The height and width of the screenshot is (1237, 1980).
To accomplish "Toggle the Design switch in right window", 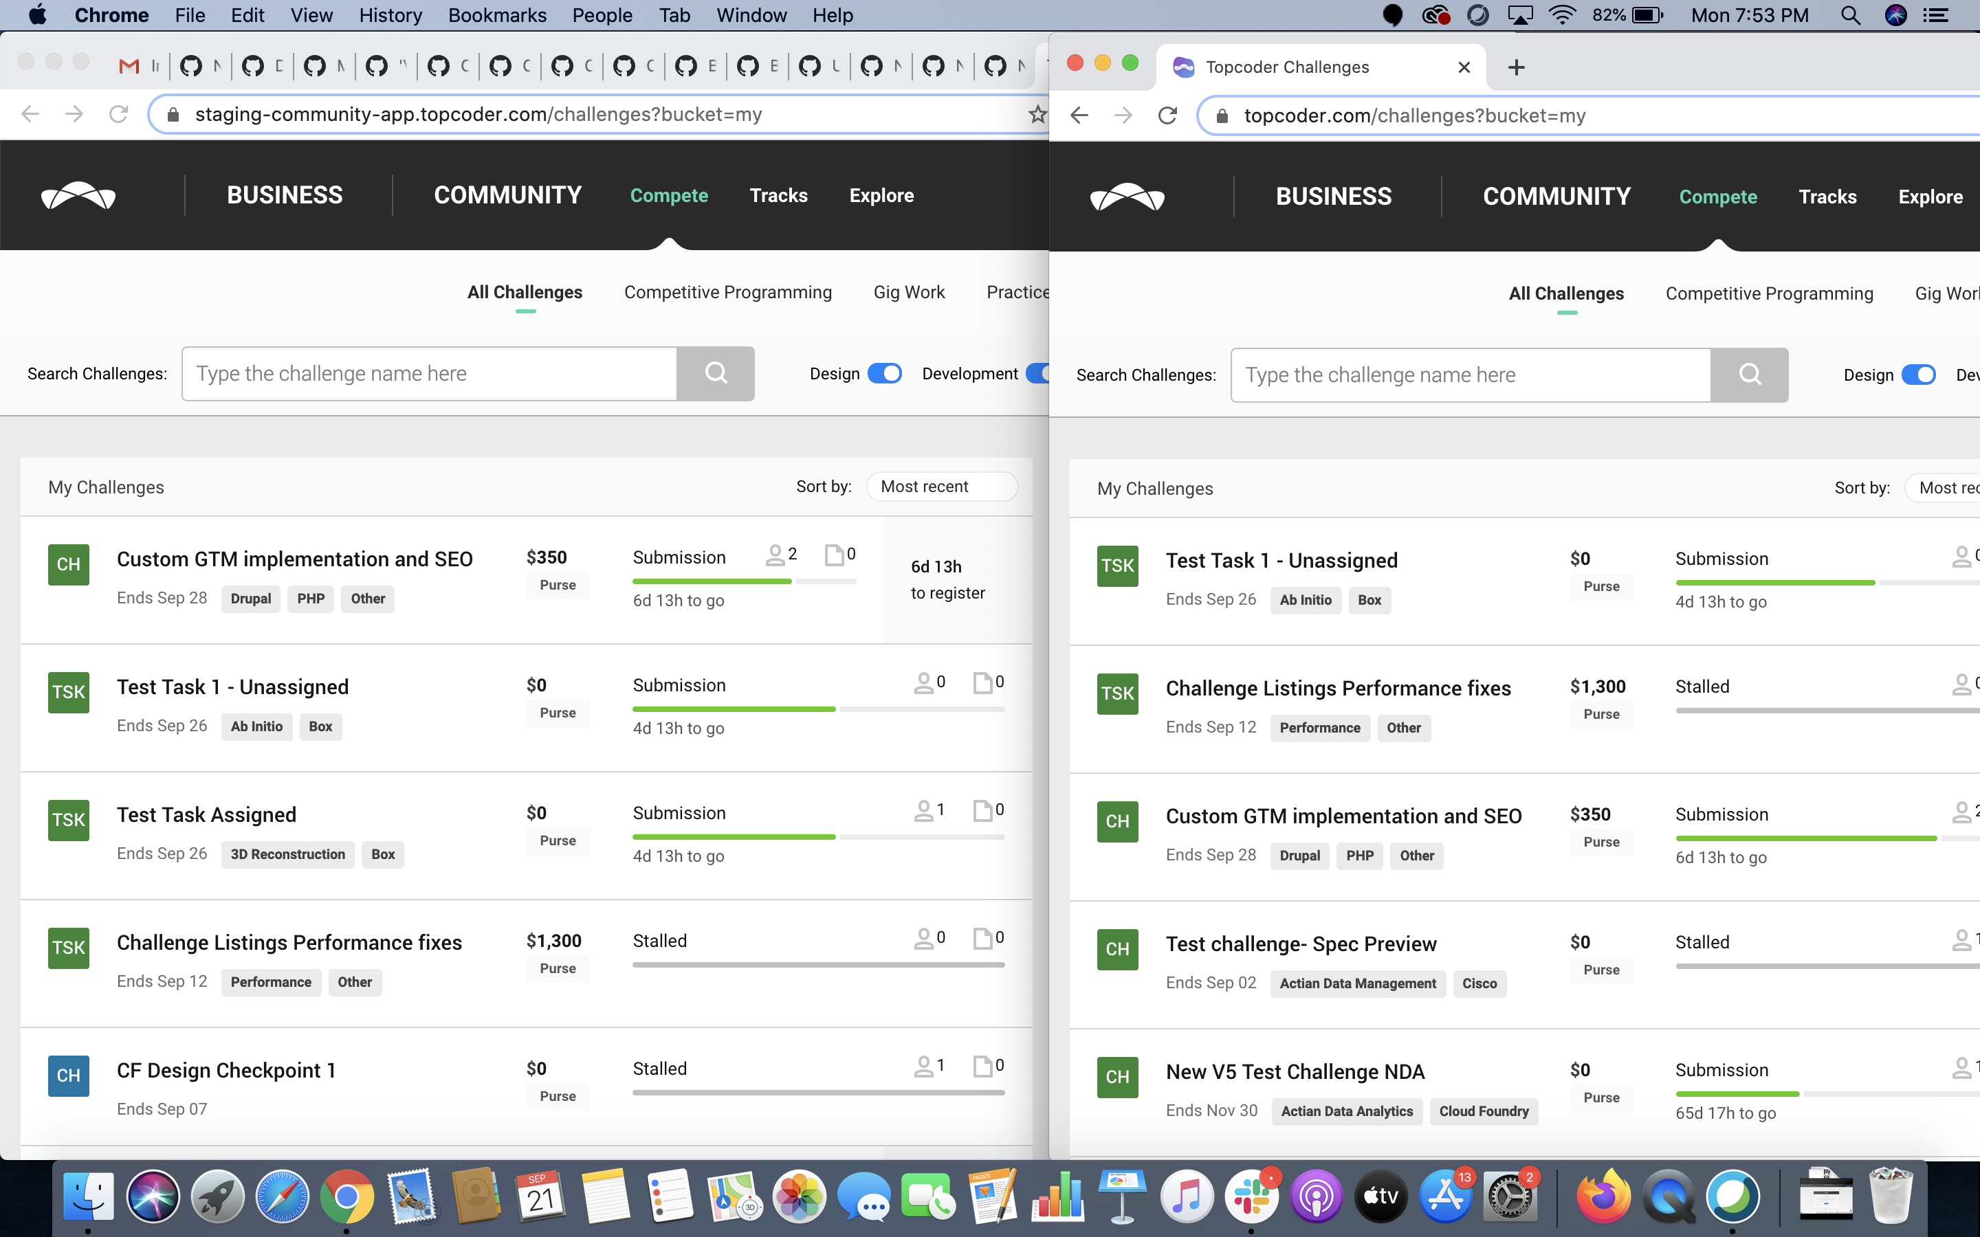I will pos(1919,375).
